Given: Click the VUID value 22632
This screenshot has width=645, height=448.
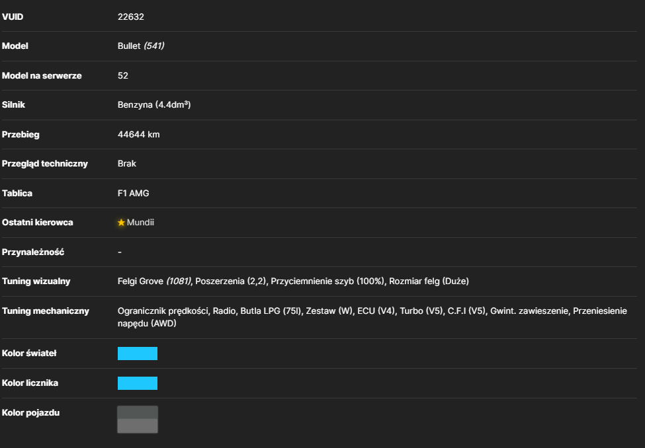Looking at the screenshot, I should (131, 17).
